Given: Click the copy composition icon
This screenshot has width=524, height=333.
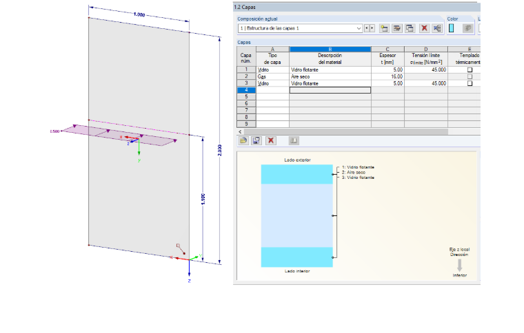Looking at the screenshot, I should pyautogui.click(x=410, y=28).
